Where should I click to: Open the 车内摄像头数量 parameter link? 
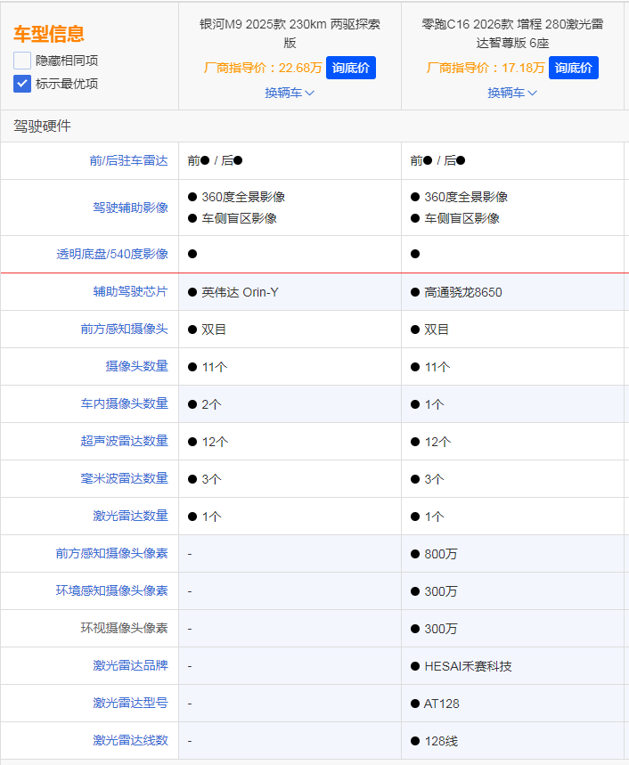pos(124,403)
